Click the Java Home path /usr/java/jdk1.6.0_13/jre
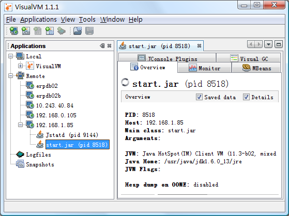Viewport: 289px width, 216px height. point(203,161)
